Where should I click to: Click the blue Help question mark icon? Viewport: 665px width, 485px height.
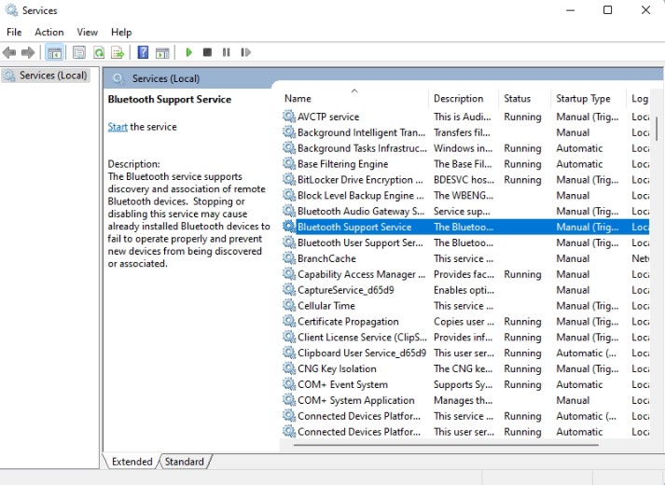[x=144, y=53]
